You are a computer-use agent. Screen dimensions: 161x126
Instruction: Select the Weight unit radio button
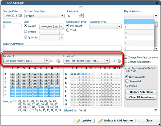click(25, 26)
